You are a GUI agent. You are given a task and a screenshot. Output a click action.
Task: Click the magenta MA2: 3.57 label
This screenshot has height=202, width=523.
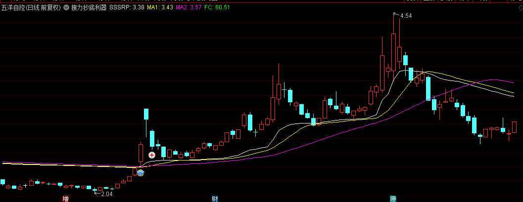(189, 7)
